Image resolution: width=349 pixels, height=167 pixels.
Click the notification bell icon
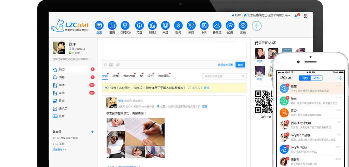296,16
